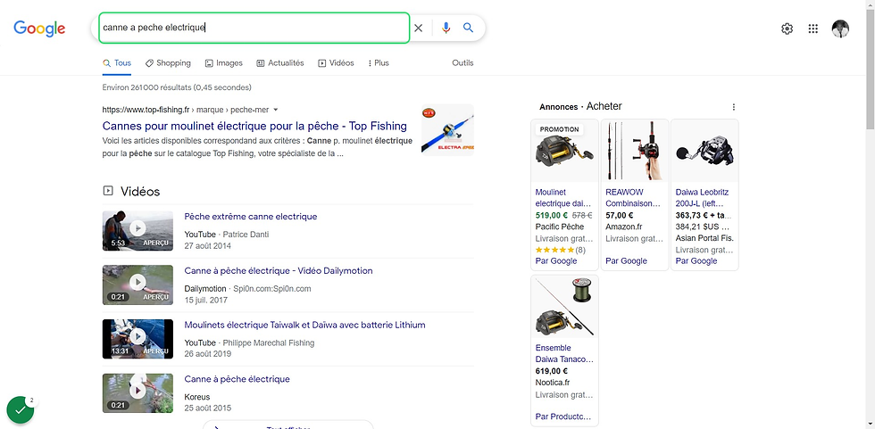
Task: Click the Top Fishing result thumbnail
Action: click(x=447, y=130)
